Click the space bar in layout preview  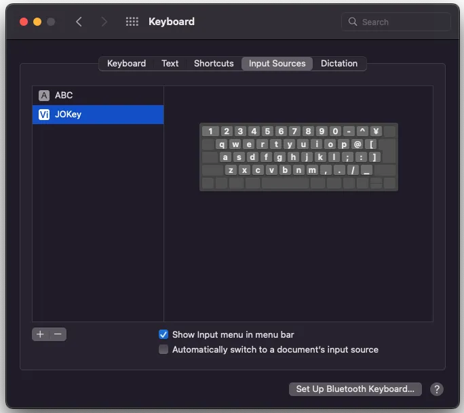tap(286, 183)
